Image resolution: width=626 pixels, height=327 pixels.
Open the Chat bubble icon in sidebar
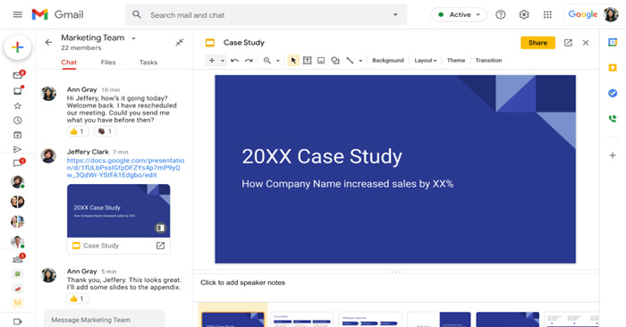click(x=18, y=163)
